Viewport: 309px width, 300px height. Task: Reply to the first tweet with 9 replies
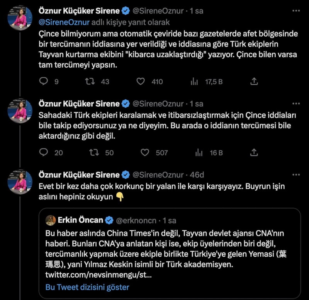[x=44, y=81]
